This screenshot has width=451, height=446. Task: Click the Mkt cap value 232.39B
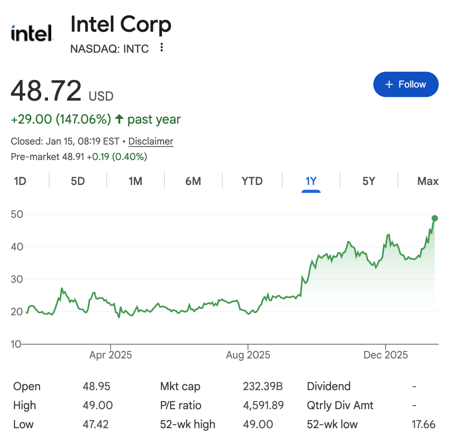click(263, 386)
